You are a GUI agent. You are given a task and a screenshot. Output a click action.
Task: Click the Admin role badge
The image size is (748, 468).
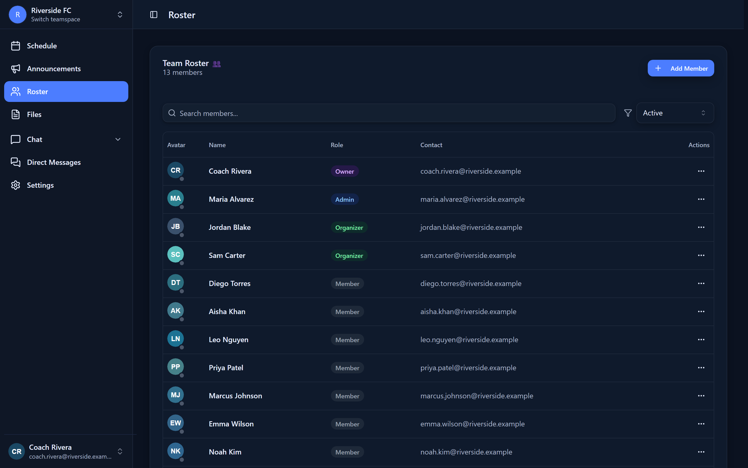tap(345, 200)
